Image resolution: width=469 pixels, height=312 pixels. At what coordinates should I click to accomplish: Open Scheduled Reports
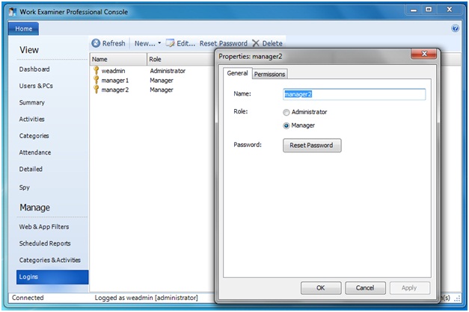tap(45, 243)
